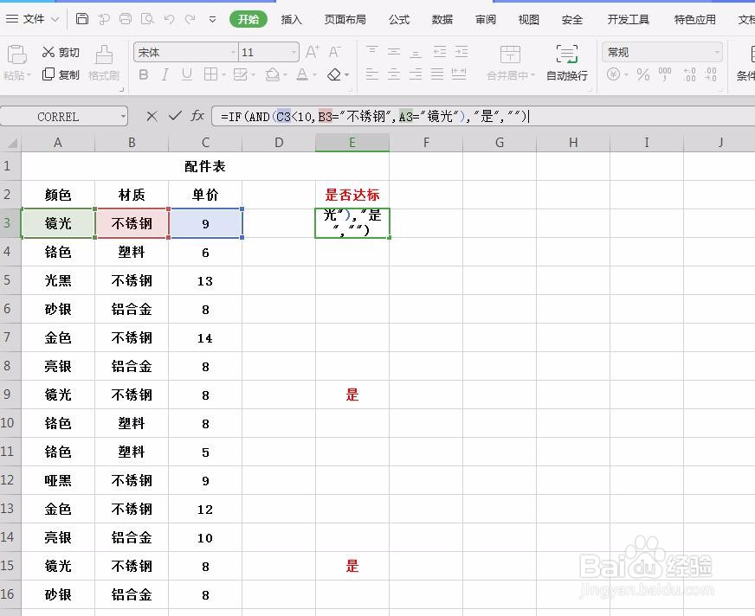Image resolution: width=755 pixels, height=616 pixels.
Task: Toggle Italic formatting
Action: point(165,75)
